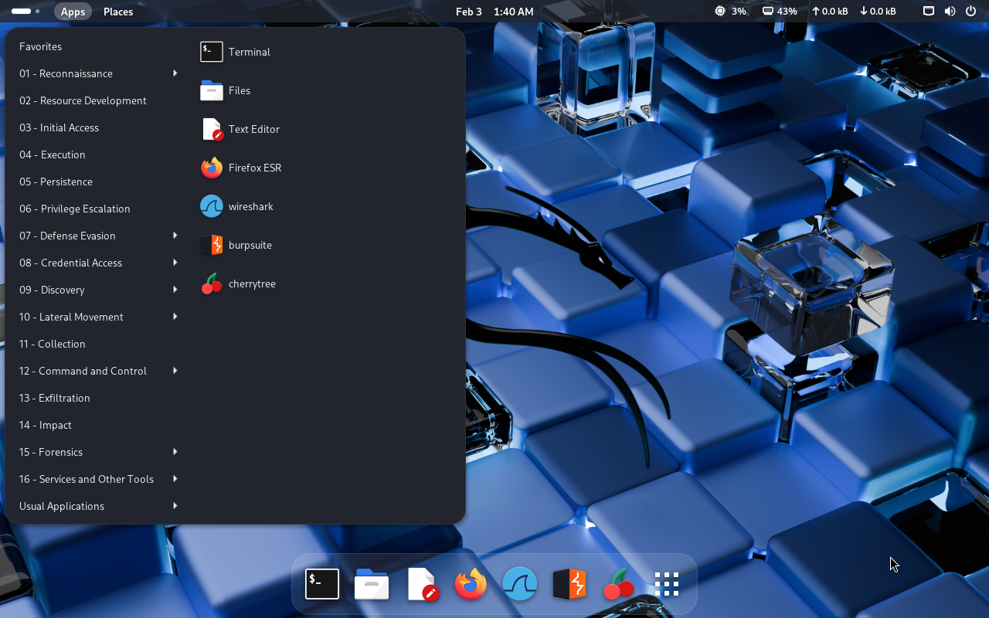
Task: Open Firefox ESR from the dock
Action: click(x=471, y=584)
